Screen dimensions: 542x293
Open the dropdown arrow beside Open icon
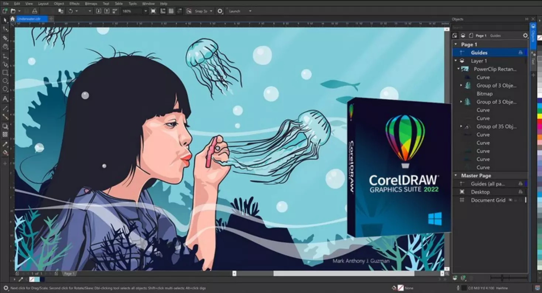coord(19,11)
